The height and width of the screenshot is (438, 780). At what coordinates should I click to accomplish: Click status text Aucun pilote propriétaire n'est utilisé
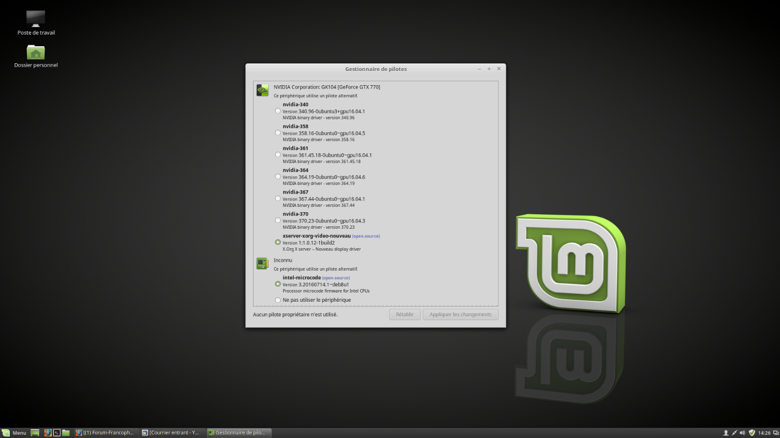pyautogui.click(x=295, y=314)
